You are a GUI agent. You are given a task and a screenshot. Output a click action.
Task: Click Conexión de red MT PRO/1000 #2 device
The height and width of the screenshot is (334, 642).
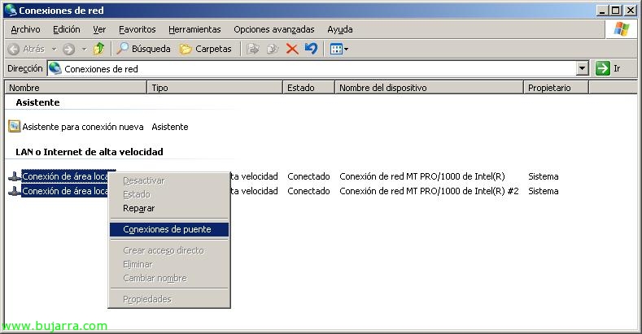pyautogui.click(x=429, y=191)
